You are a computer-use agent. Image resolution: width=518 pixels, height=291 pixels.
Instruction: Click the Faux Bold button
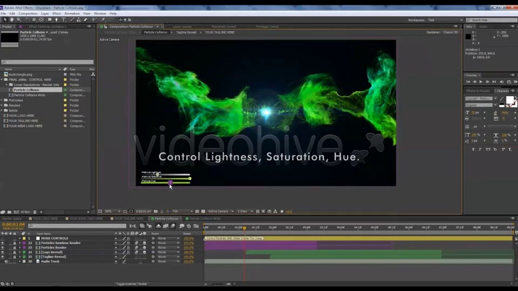point(473,149)
